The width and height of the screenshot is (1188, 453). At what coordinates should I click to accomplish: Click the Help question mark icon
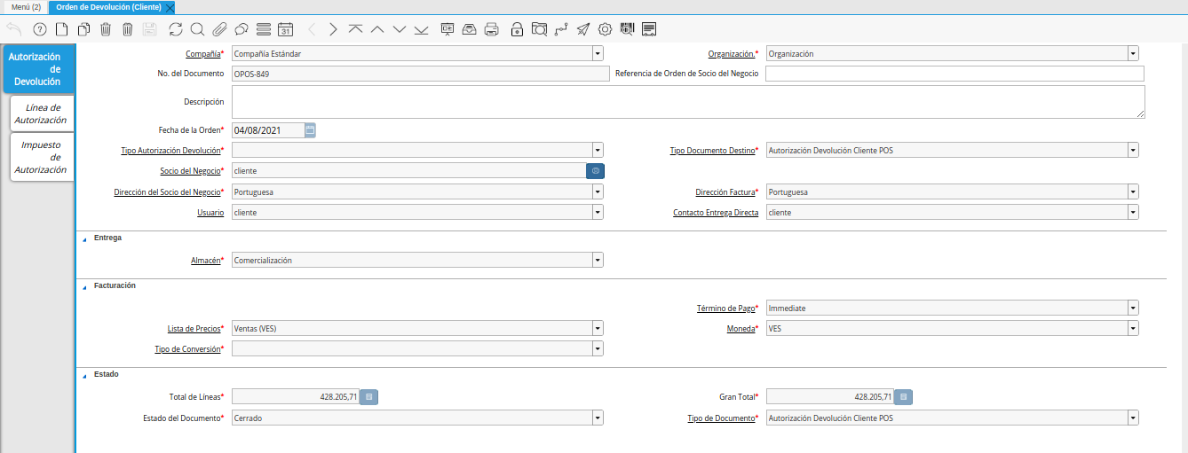point(39,29)
